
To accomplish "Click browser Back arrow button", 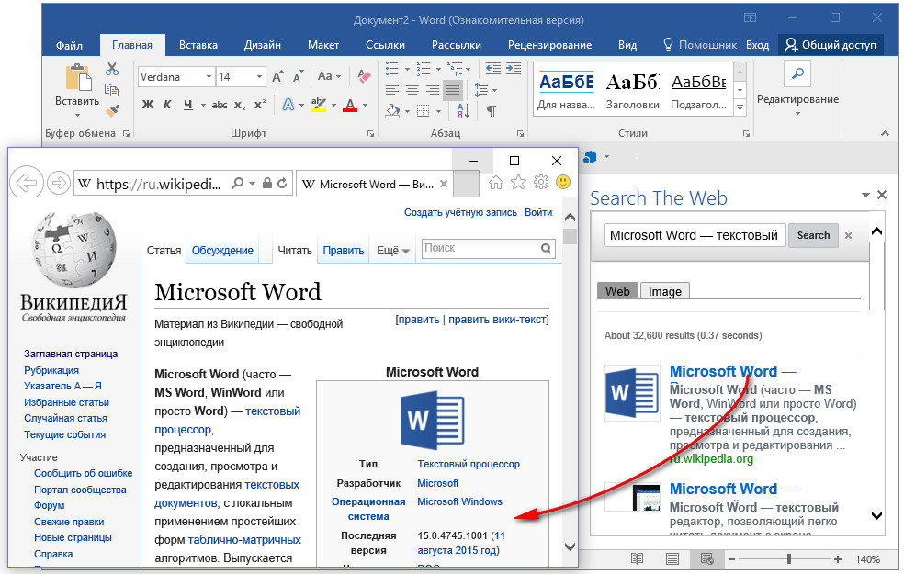I will point(27,184).
